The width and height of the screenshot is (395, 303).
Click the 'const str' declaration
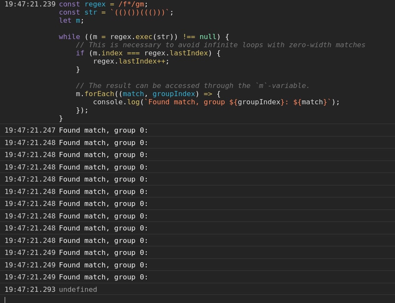click(x=78, y=12)
